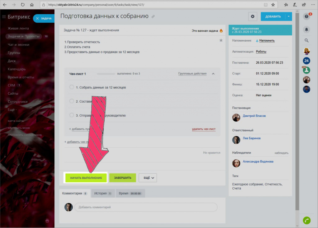Click Не нравится reaction

pos(211,153)
